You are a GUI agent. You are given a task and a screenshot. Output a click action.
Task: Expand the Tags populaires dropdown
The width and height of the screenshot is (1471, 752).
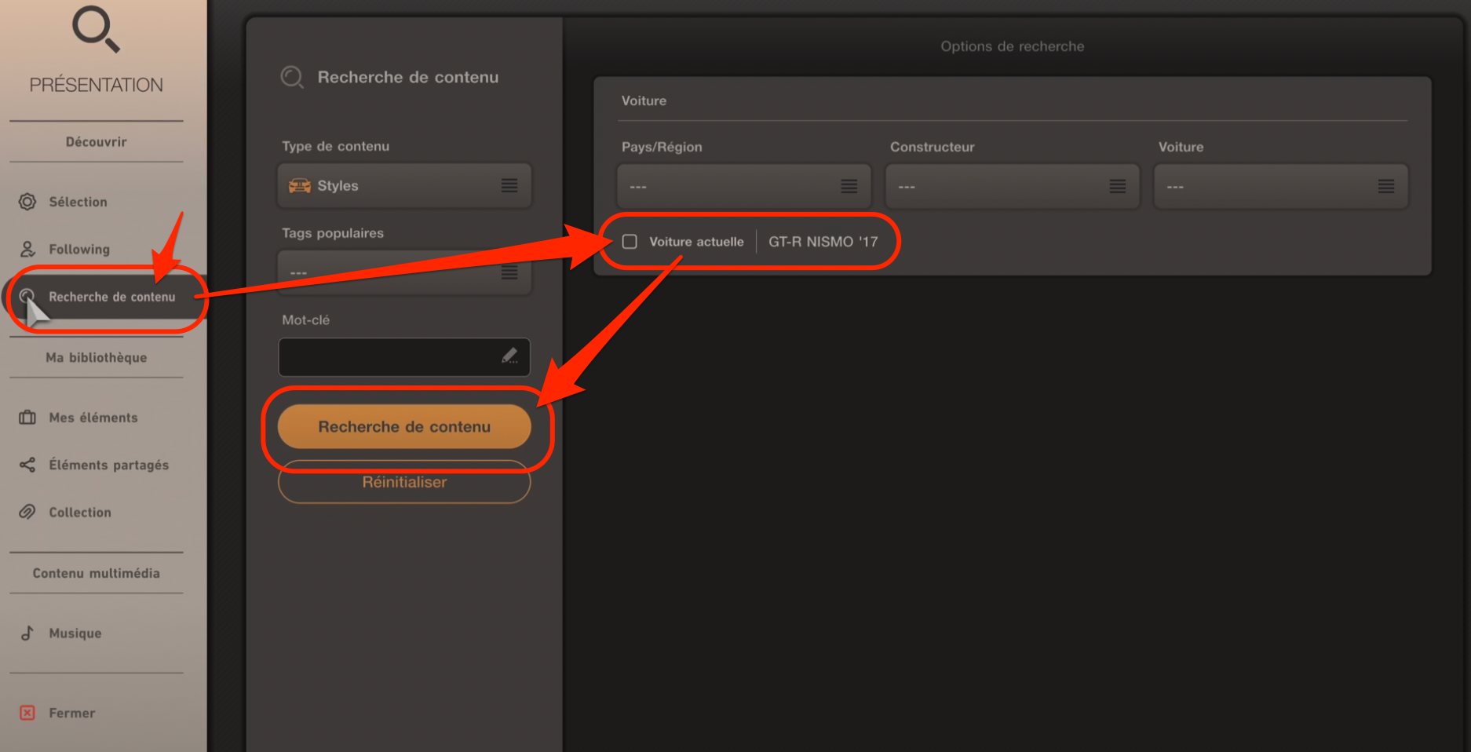tap(404, 273)
